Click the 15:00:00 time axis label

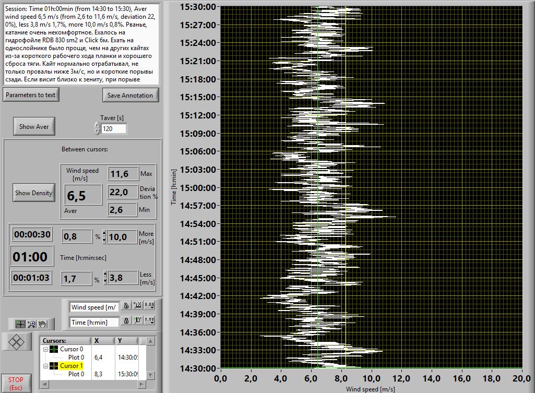click(198, 188)
